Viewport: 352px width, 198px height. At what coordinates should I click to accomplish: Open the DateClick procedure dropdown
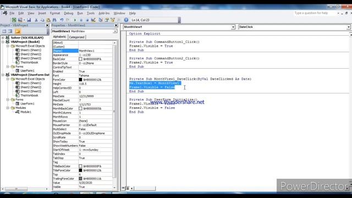point(348,27)
